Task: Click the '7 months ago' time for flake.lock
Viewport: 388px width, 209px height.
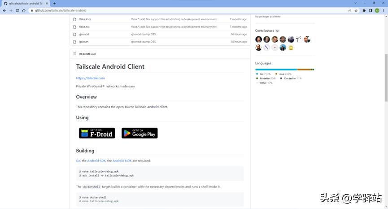Action: click(238, 19)
